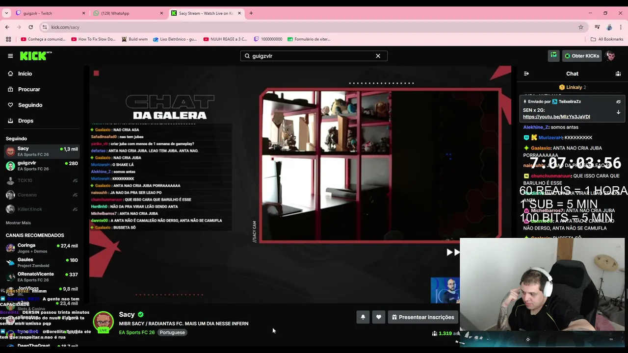Image resolution: width=628 pixels, height=353 pixels.
Task: Select offline channel TCK10
Action: (x=42, y=180)
